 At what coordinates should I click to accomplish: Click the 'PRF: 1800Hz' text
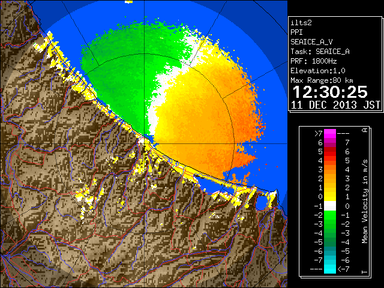tap(314, 61)
